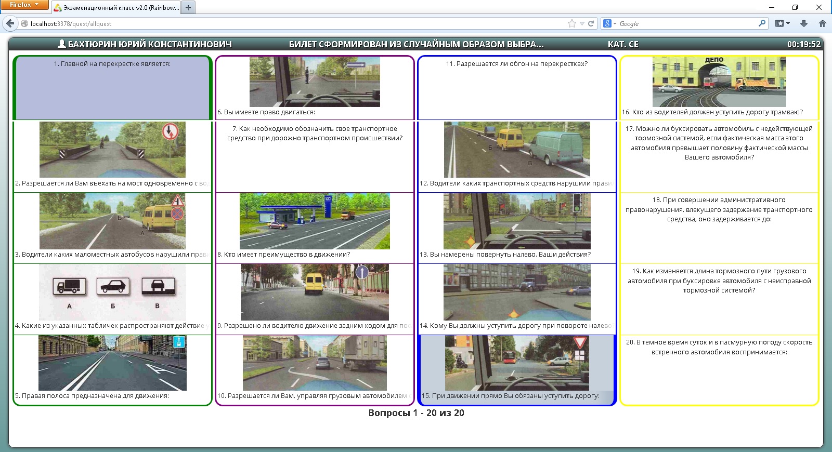This screenshot has height=452, width=832.
Task: Open the downloads panel
Action: [x=804, y=23]
